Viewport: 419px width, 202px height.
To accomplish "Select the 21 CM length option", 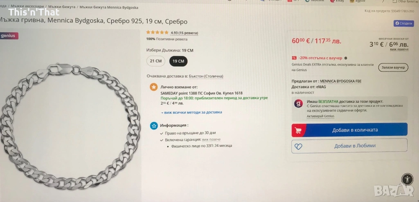I will pyautogui.click(x=155, y=61).
